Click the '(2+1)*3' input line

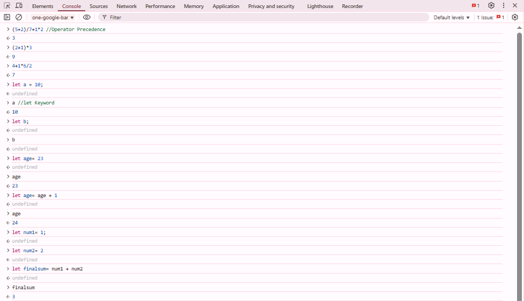pyautogui.click(x=22, y=48)
